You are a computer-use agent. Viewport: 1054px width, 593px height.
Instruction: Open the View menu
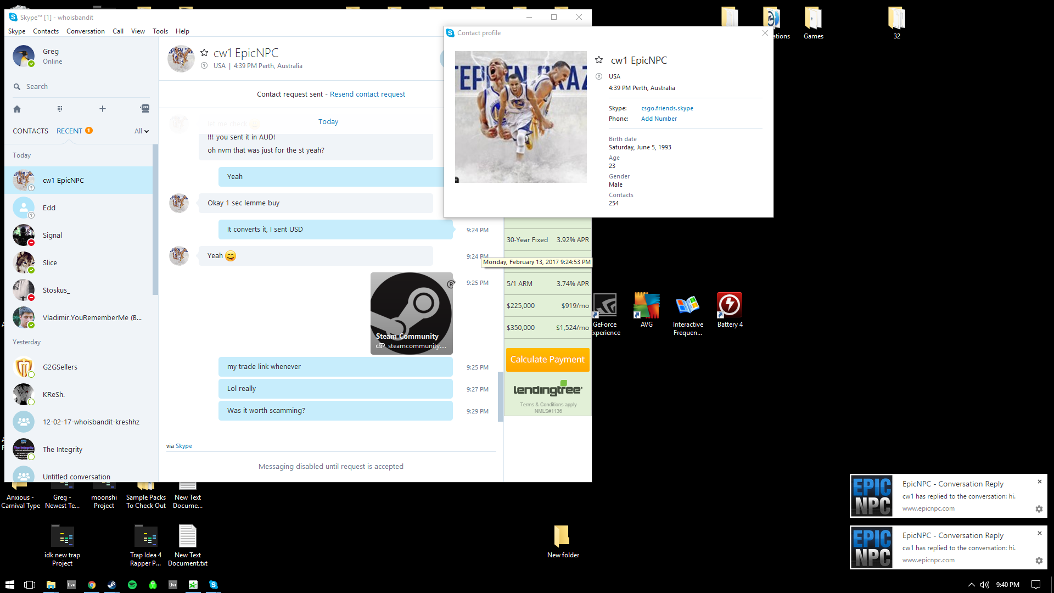138,31
